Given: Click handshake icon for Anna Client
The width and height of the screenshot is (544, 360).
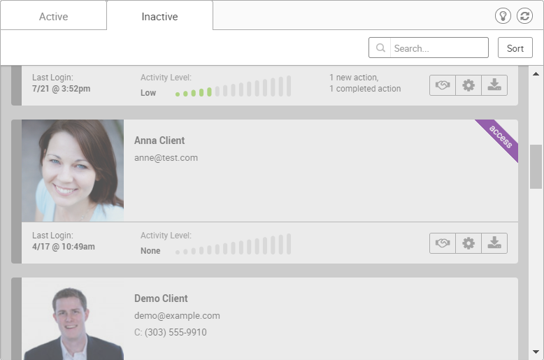Looking at the screenshot, I should click(x=443, y=243).
